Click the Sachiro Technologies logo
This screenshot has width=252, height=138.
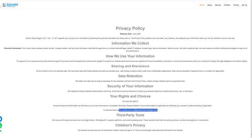pos(10,5)
